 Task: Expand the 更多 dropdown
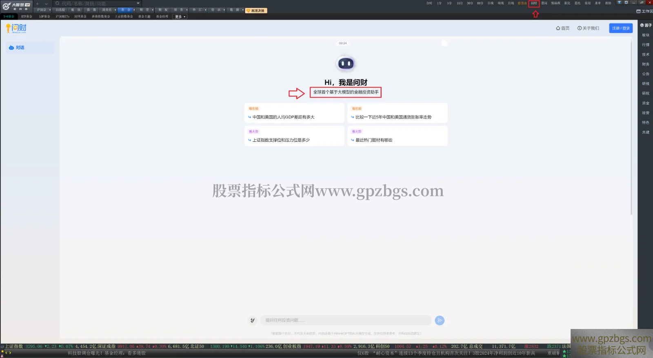(180, 17)
